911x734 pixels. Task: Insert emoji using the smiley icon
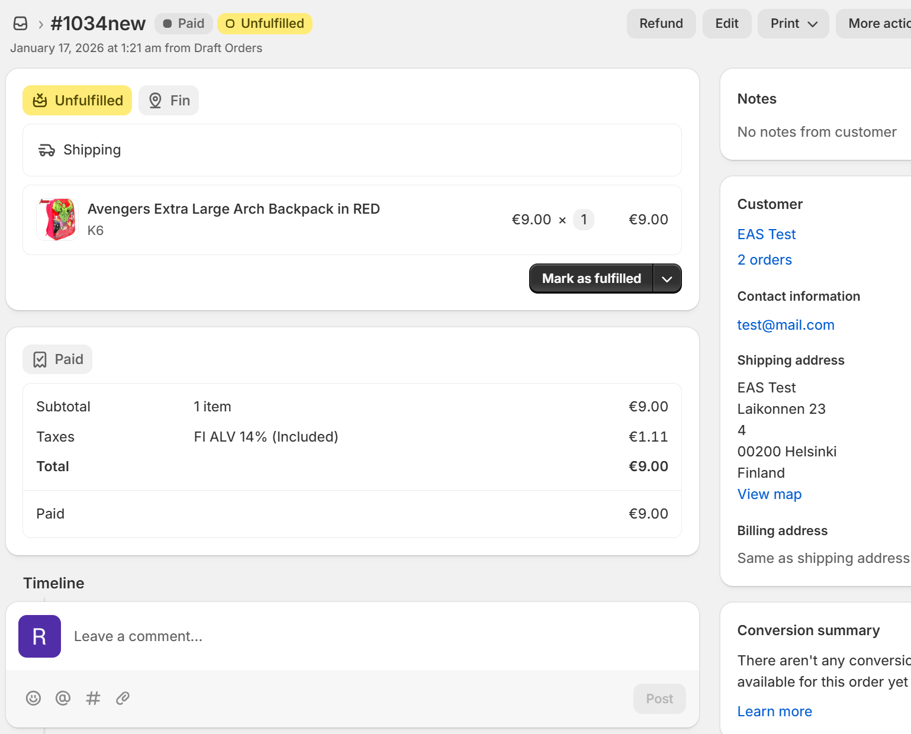point(33,698)
